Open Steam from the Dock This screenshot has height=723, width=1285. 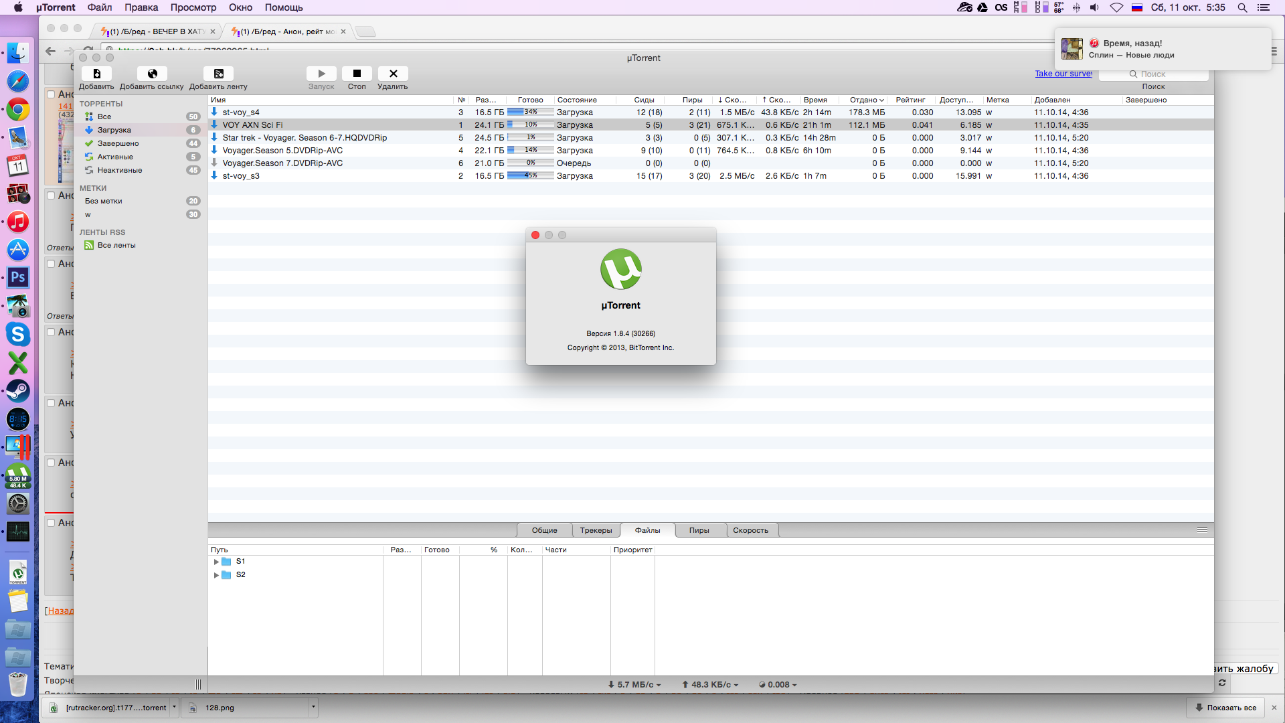point(18,391)
